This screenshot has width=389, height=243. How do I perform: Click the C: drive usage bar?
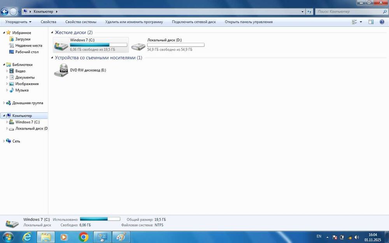98,45
